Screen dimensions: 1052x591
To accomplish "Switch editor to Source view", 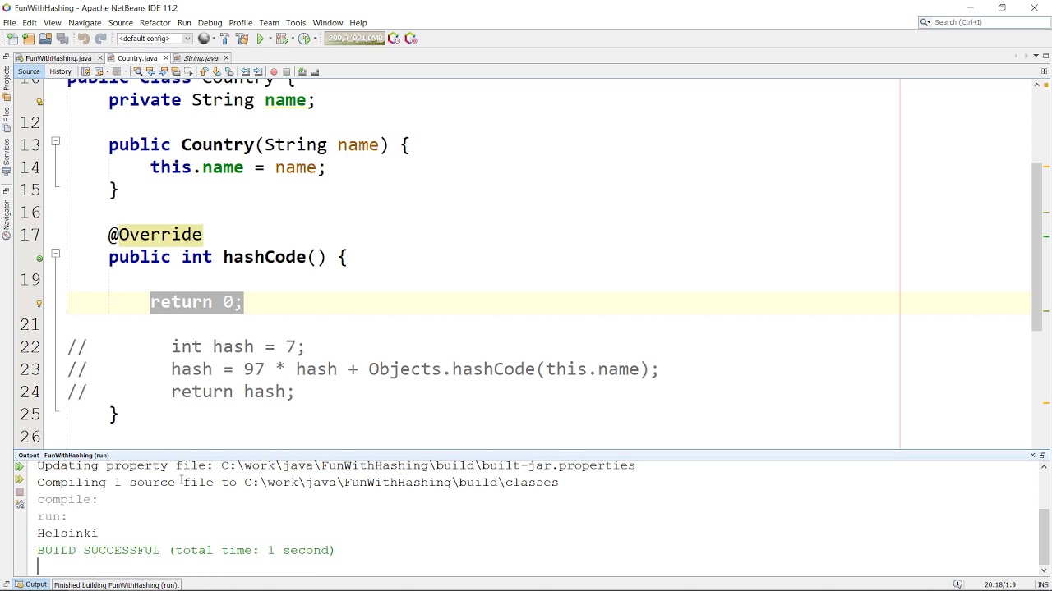I will click(x=29, y=71).
